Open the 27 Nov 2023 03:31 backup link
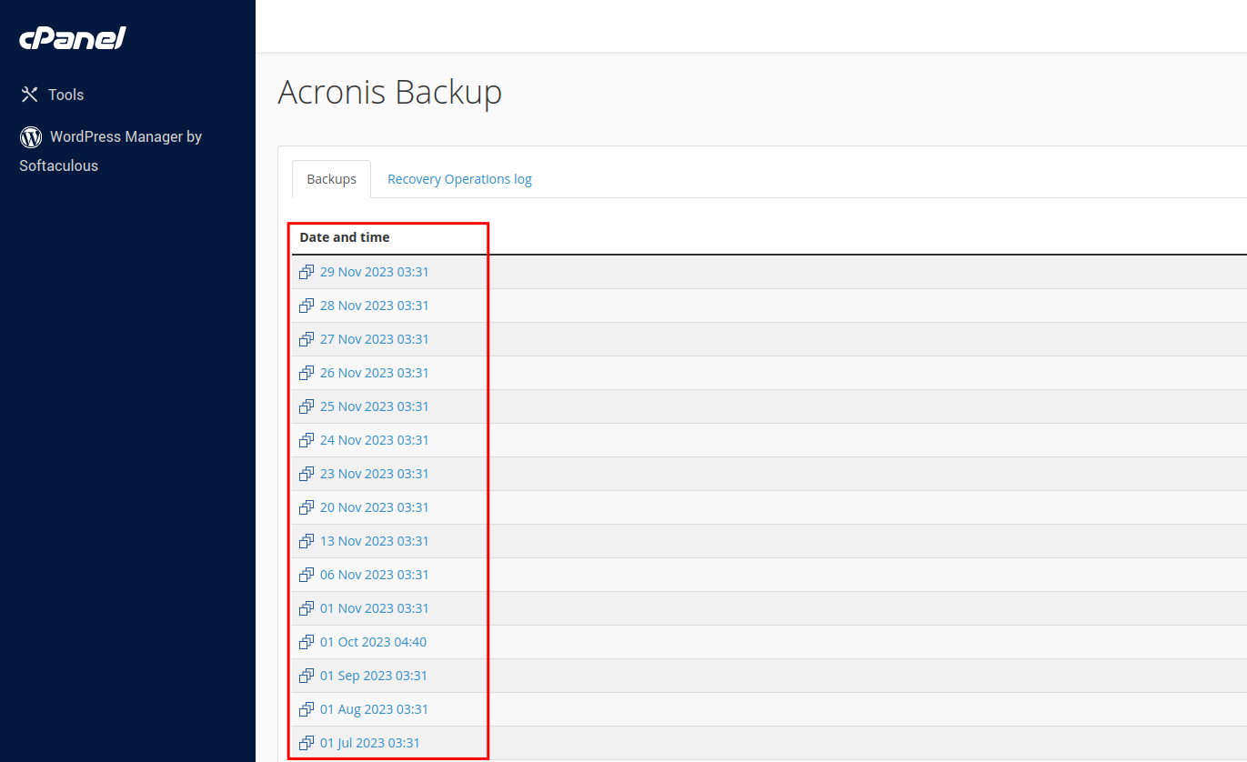This screenshot has width=1247, height=762. 374,339
